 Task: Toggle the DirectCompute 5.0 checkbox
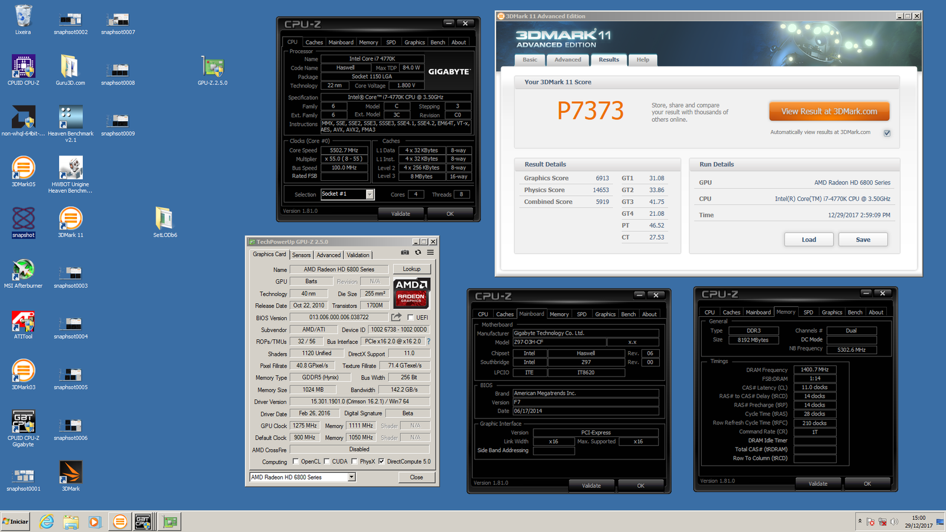point(381,462)
